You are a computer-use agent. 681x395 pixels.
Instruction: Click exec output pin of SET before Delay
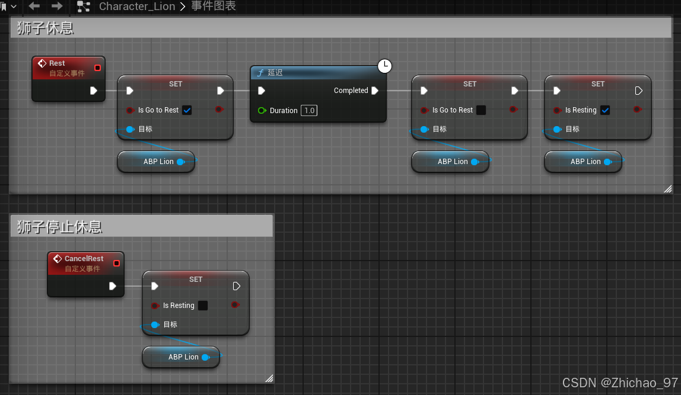[221, 91]
